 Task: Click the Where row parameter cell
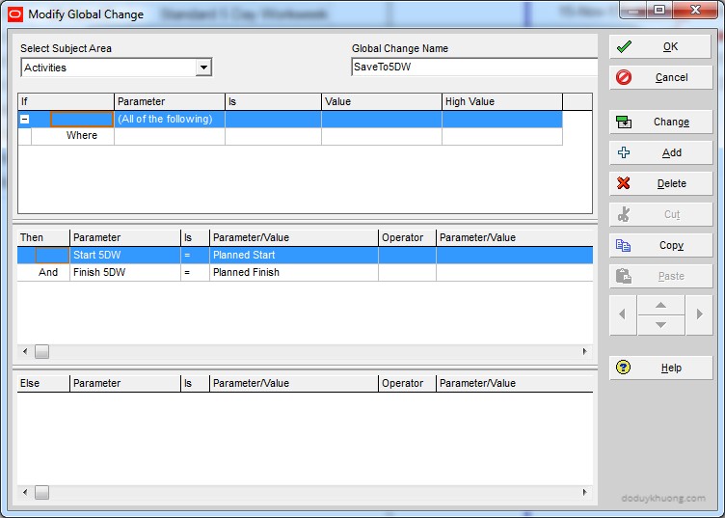tap(169, 136)
